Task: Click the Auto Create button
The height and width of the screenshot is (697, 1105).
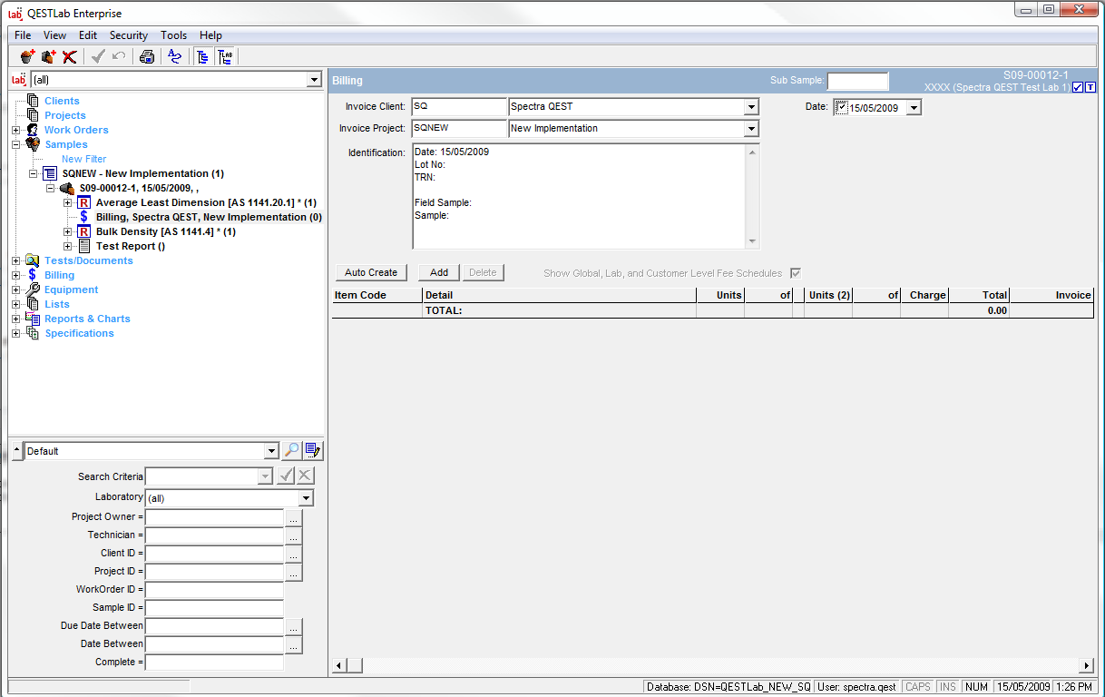Action: tap(371, 272)
